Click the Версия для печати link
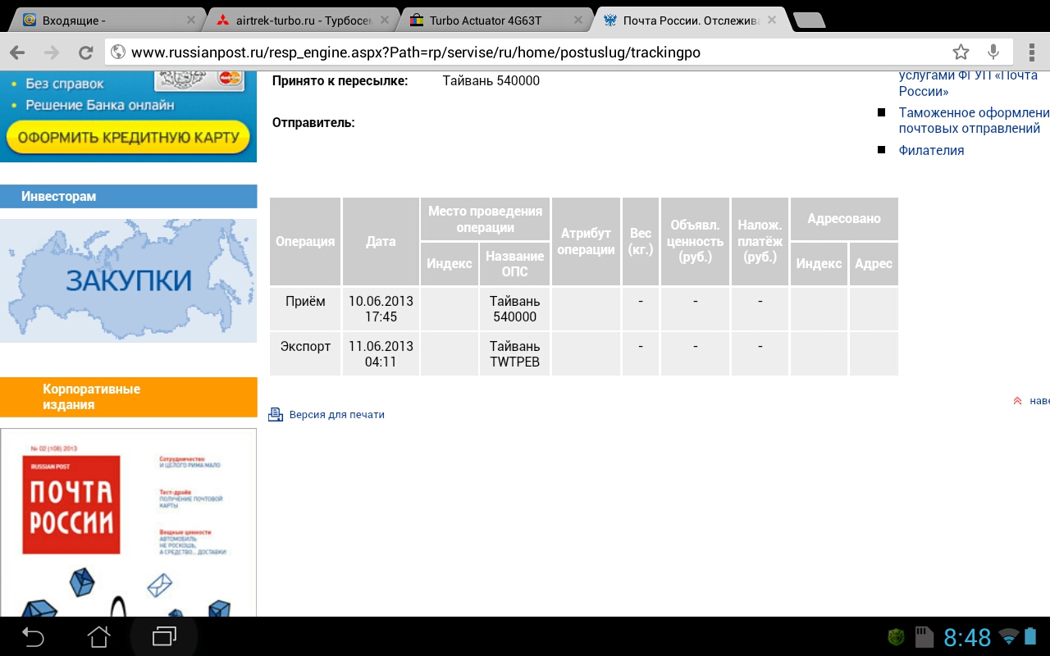This screenshot has height=656, width=1050. tap(336, 415)
